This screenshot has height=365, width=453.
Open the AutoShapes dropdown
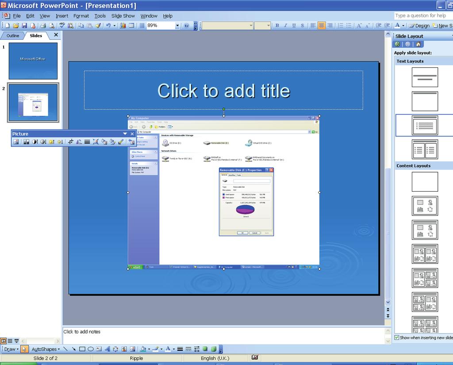pos(46,349)
